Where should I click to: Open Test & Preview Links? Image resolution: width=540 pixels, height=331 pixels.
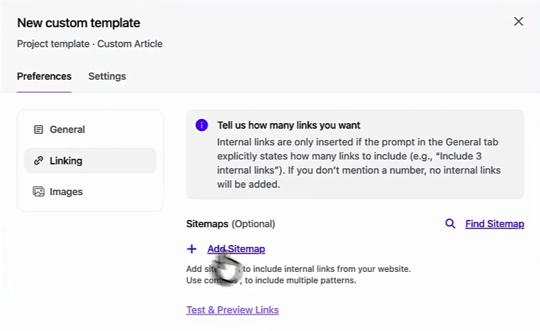tap(232, 310)
